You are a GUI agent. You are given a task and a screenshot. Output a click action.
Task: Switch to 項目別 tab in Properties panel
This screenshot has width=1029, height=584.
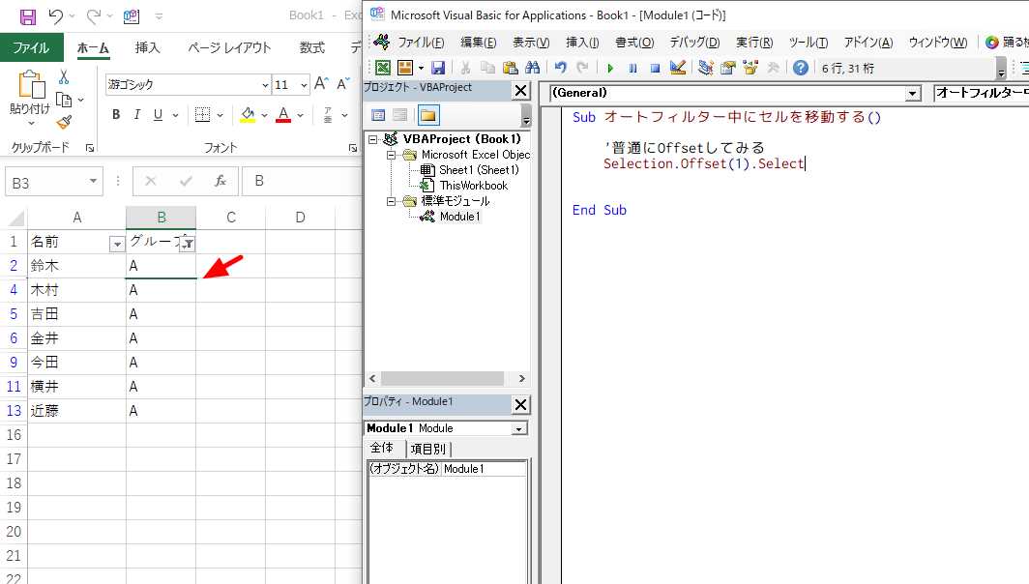click(x=427, y=449)
